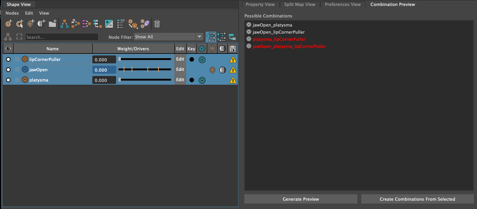Viewport: 477px width, 209px height.
Task: Click the node-to-mesh bake icon with arrow
Action: pos(133,24)
